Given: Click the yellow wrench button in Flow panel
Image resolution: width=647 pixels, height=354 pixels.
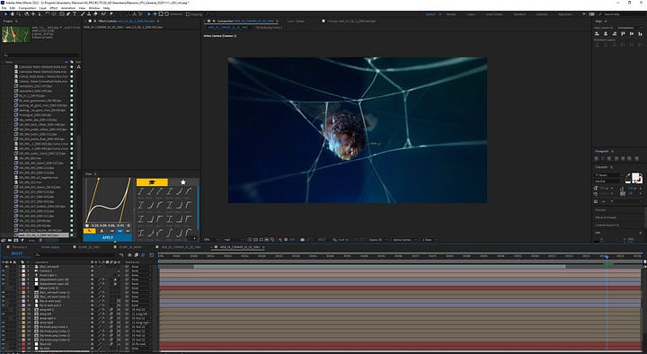Looking at the screenshot, I should [x=89, y=231].
